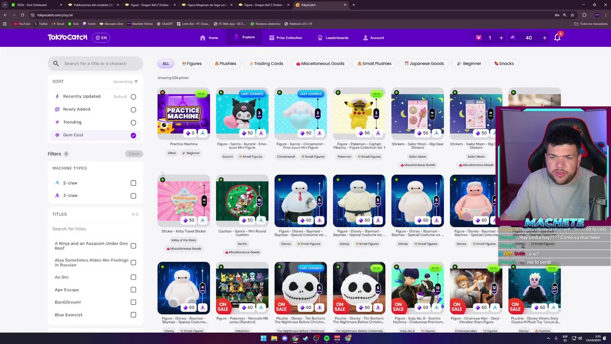The image size is (611, 344).
Task: Select the Newly Added radio button
Action: pos(133,110)
